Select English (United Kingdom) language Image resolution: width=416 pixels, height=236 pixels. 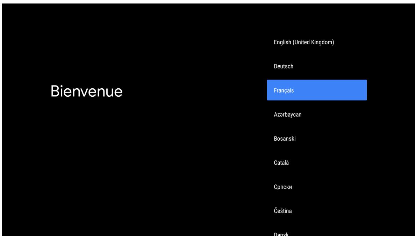[317, 42]
